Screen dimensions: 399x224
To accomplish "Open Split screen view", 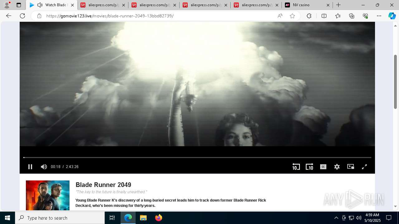I will [324, 16].
